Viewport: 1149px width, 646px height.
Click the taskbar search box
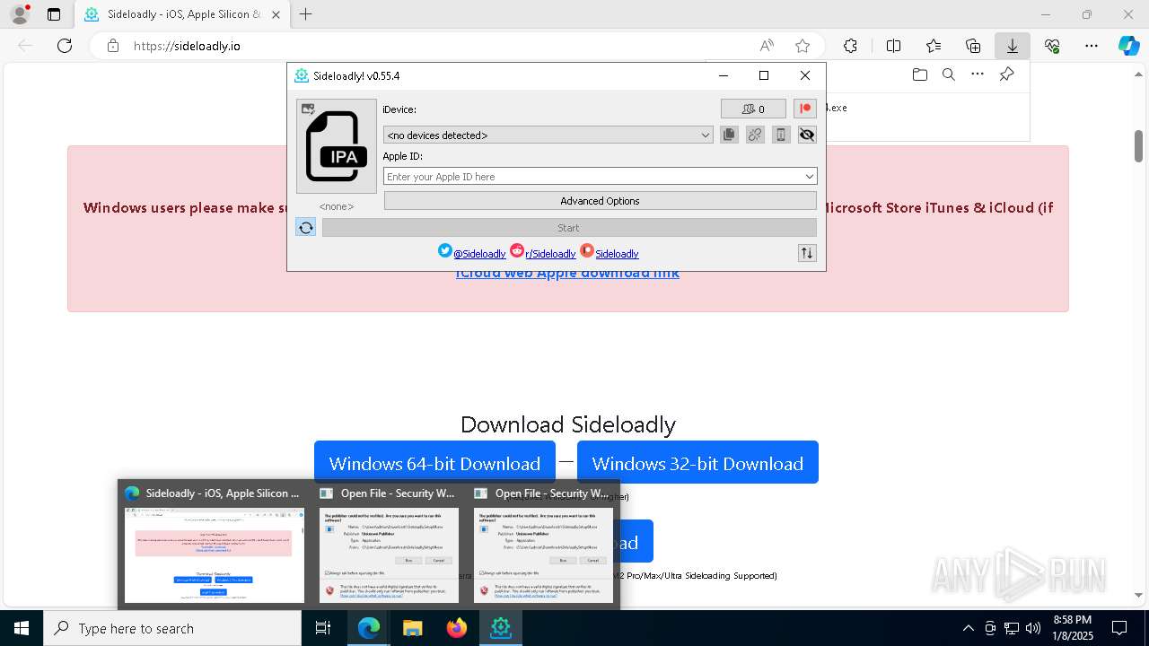[172, 628]
